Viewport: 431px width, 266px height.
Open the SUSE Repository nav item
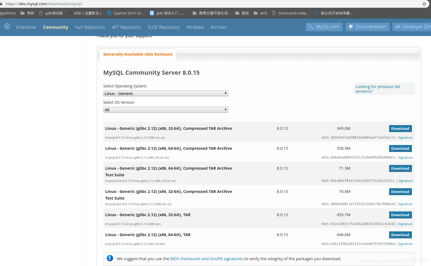point(164,27)
